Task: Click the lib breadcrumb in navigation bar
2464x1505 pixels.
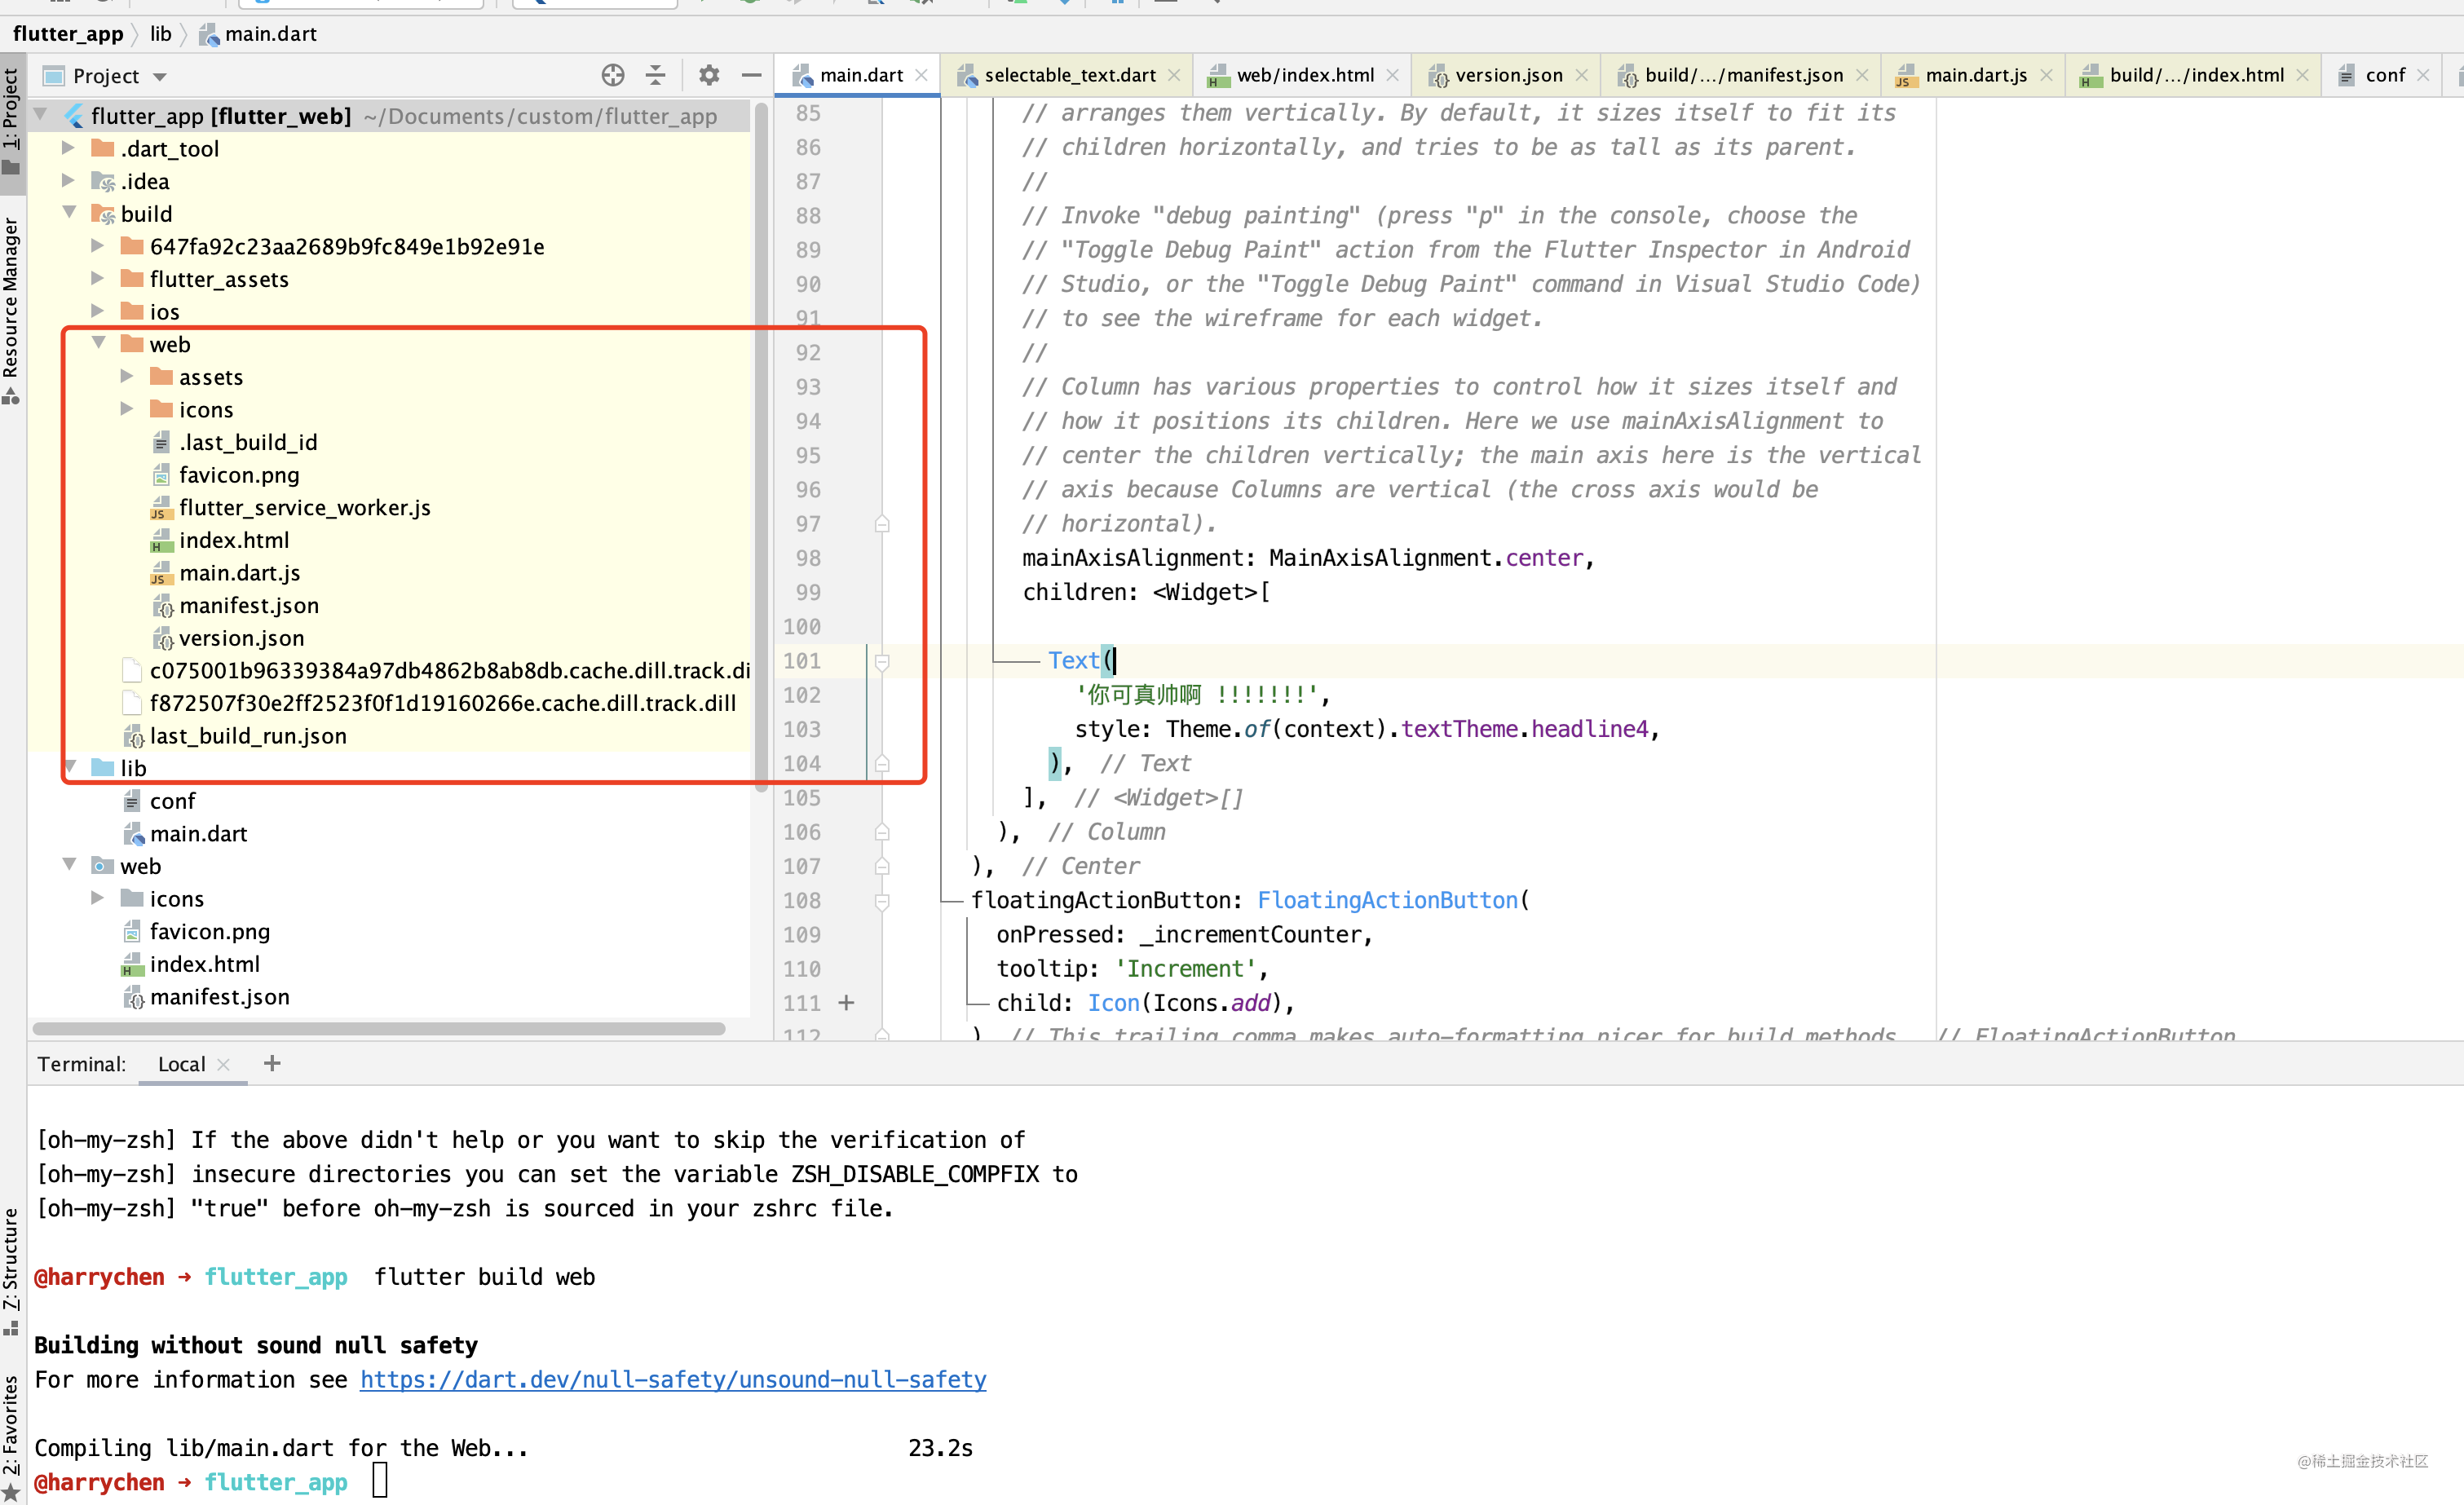Action: click(x=160, y=33)
